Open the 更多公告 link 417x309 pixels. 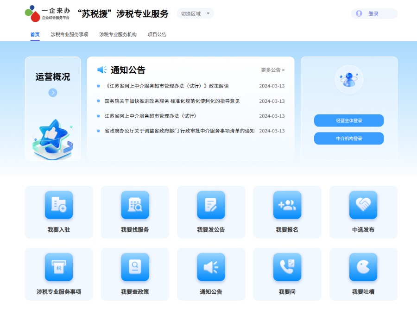[x=272, y=70]
